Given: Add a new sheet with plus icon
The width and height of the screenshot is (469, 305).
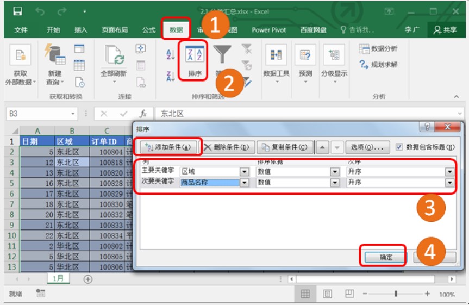Looking at the screenshot, I should 87,279.
